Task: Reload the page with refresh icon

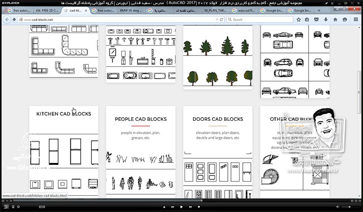Action: [221, 20]
